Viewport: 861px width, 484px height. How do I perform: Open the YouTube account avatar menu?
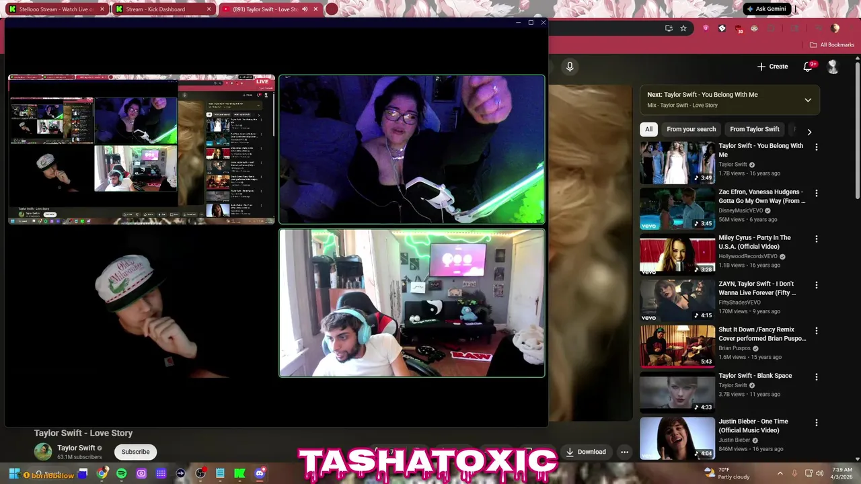coord(833,67)
